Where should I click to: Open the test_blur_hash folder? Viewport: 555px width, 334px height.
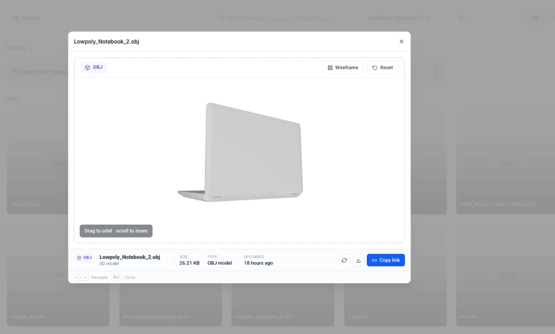(x=38, y=72)
